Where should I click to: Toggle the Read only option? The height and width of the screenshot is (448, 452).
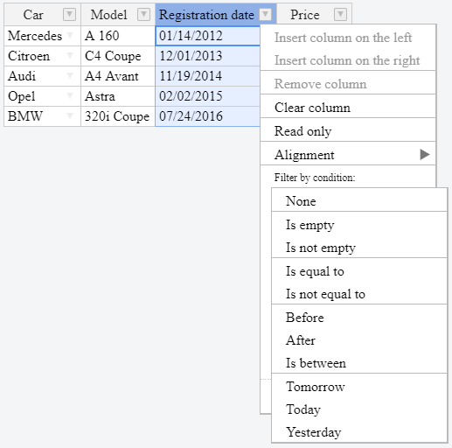(348, 131)
